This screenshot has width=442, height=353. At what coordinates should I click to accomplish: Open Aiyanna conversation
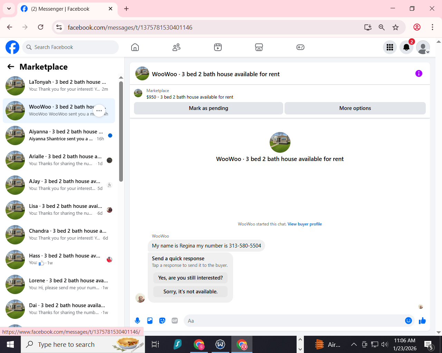59,135
